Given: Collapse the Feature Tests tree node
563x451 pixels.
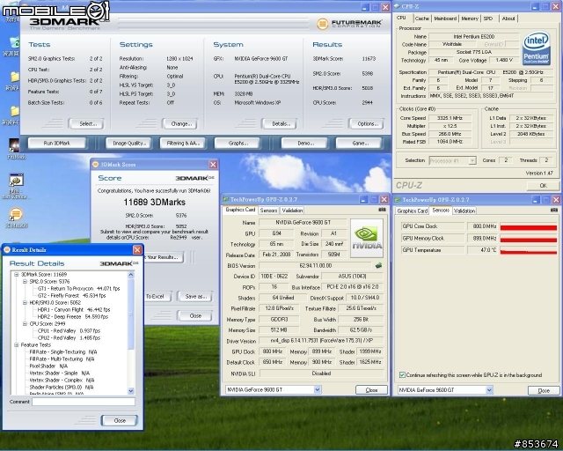Looking at the screenshot, I should pos(17,345).
